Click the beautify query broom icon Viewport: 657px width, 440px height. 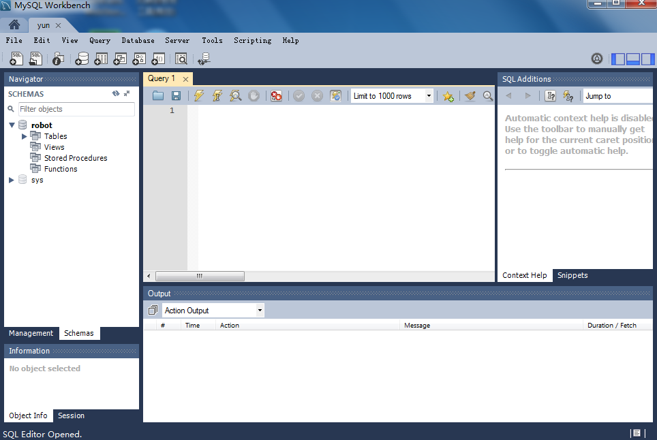tap(470, 96)
